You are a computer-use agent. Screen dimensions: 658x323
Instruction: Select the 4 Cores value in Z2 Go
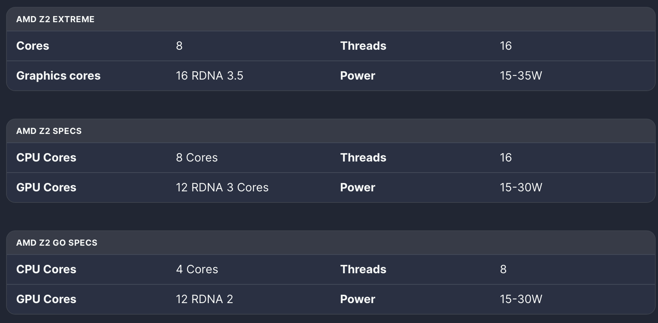(x=197, y=269)
